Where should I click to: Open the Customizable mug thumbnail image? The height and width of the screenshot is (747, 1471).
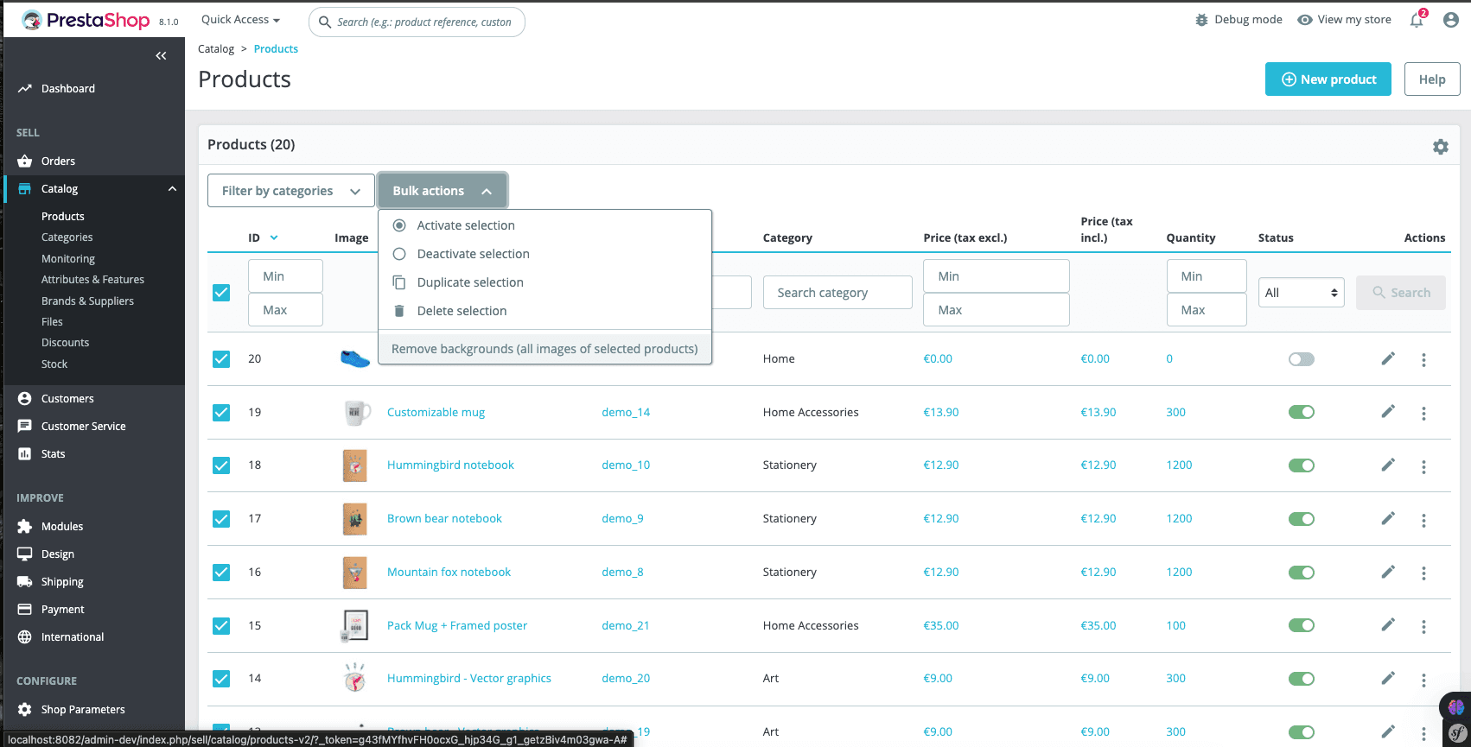pyautogui.click(x=355, y=413)
